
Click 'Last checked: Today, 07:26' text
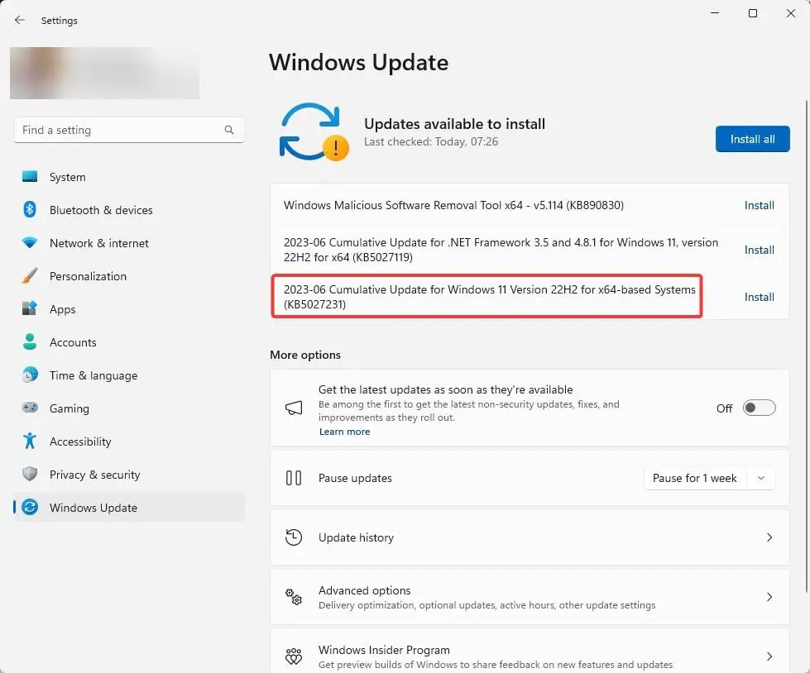tap(431, 141)
